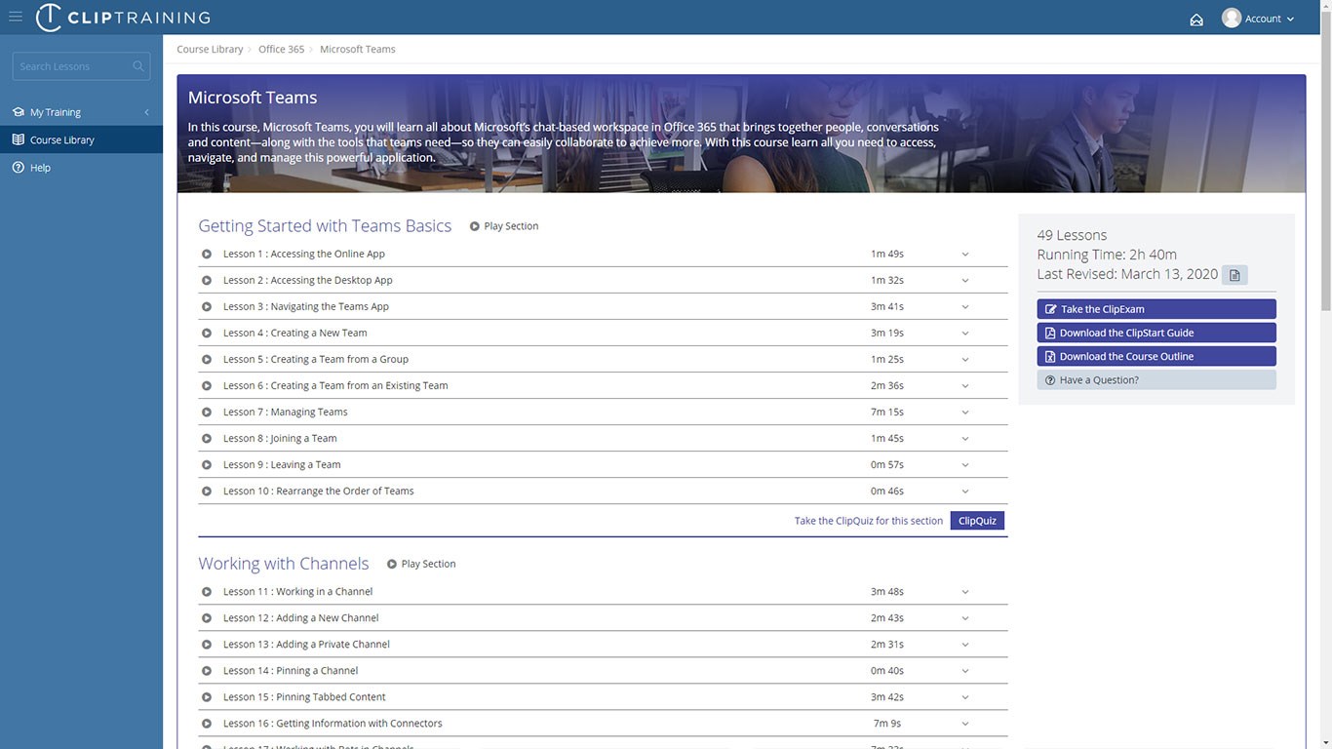Go to Course Library breadcrumb

click(210, 49)
